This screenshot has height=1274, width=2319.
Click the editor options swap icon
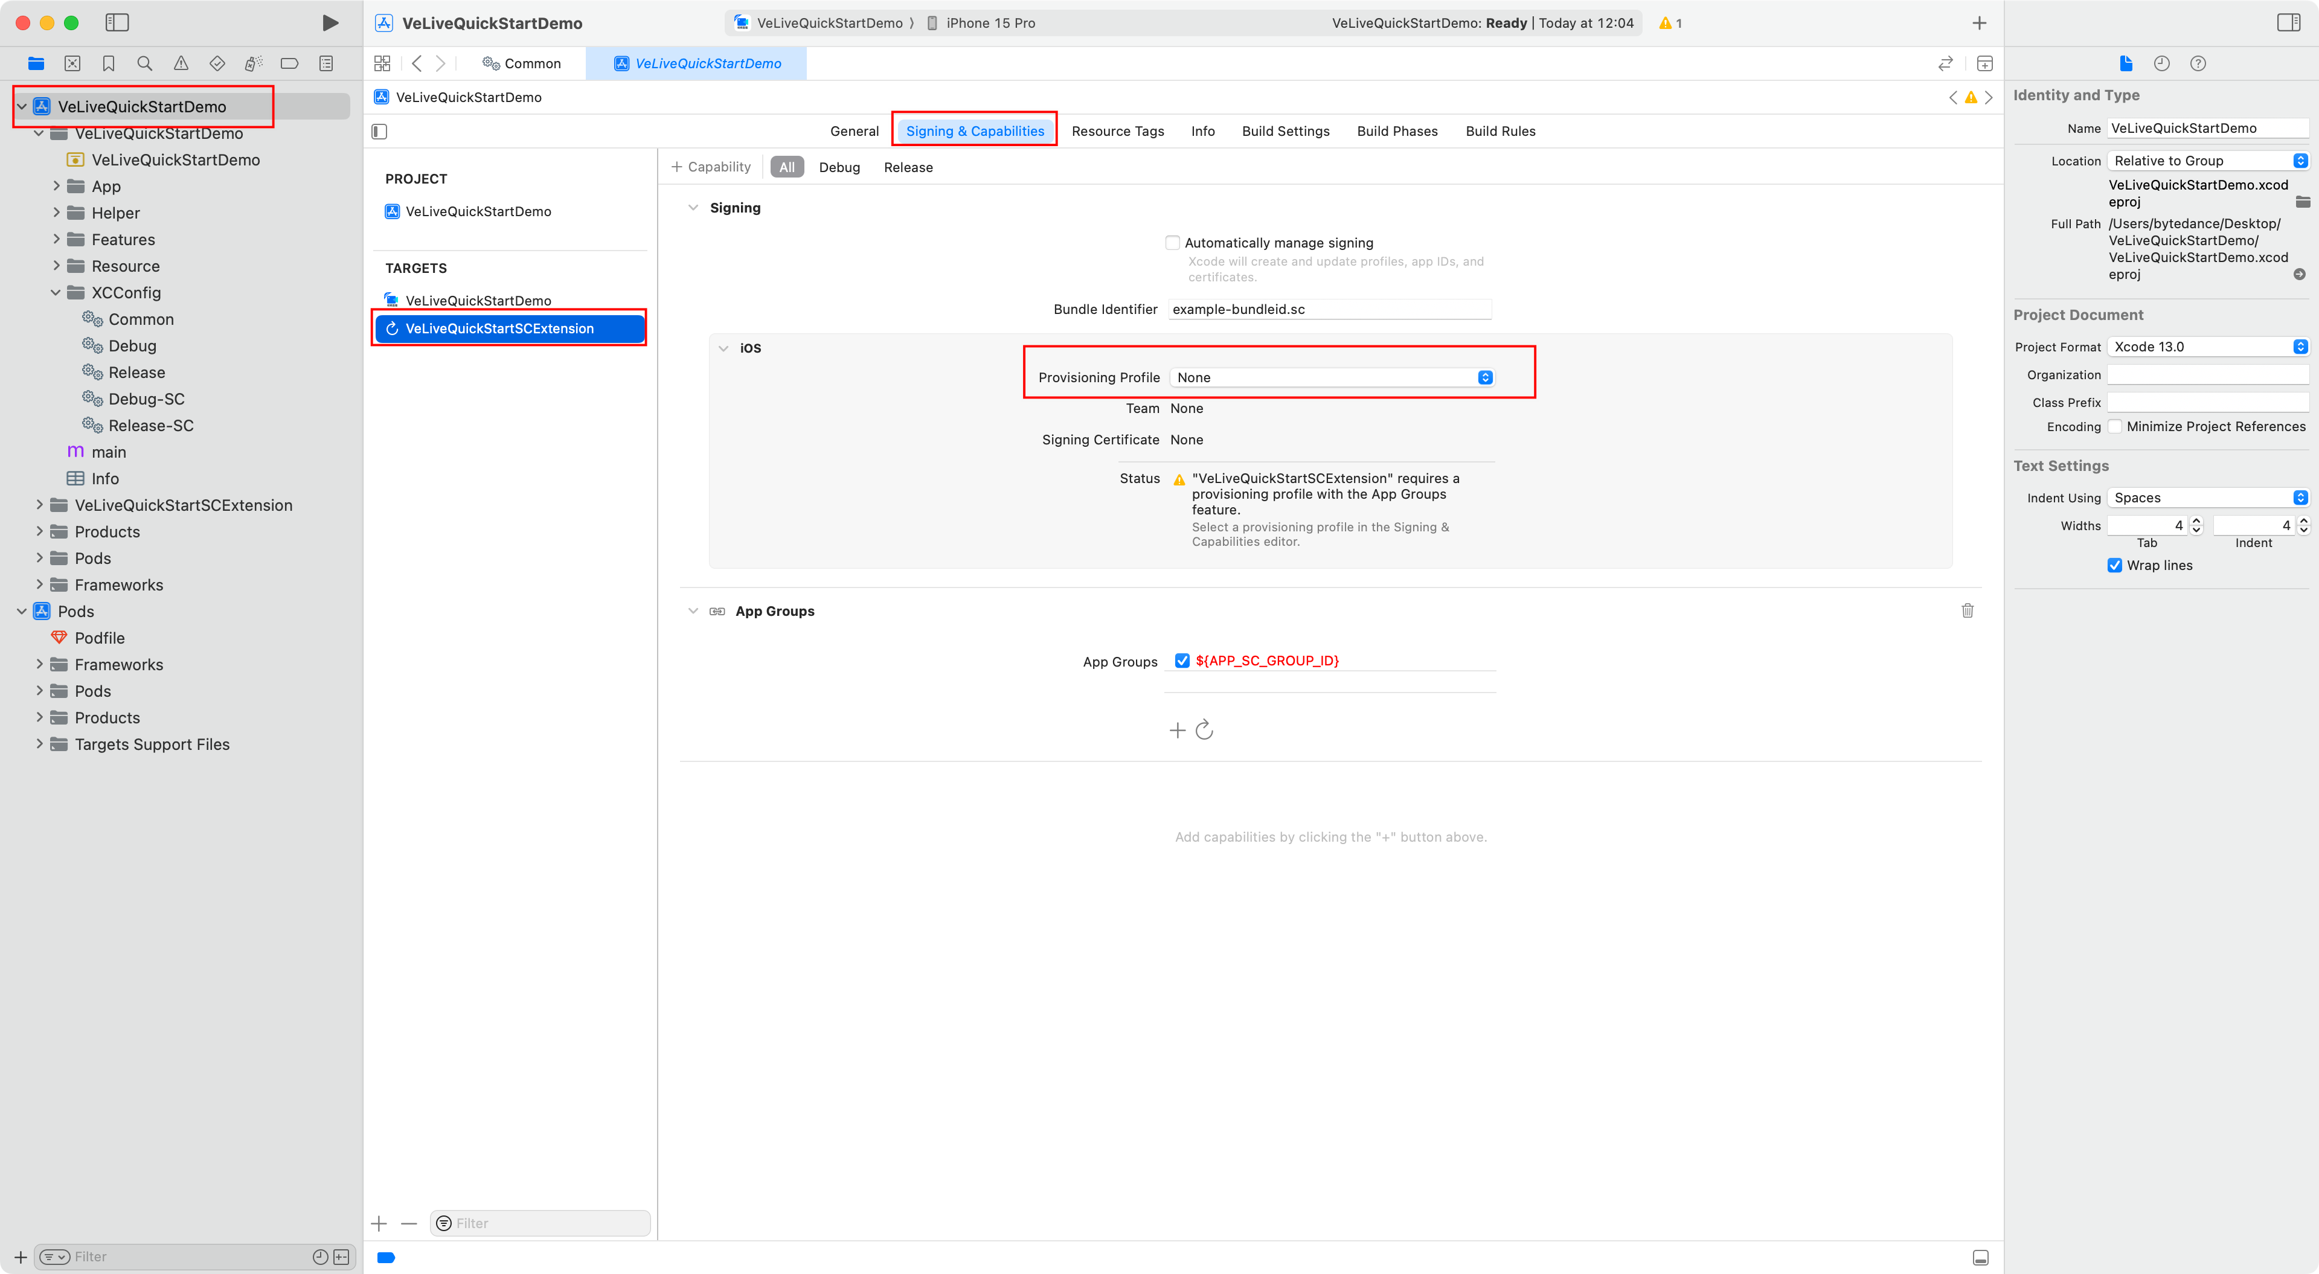coord(1945,63)
